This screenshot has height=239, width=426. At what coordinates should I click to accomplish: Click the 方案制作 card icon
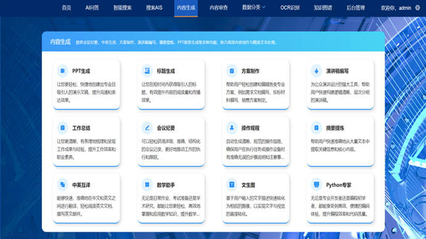coord(232,71)
